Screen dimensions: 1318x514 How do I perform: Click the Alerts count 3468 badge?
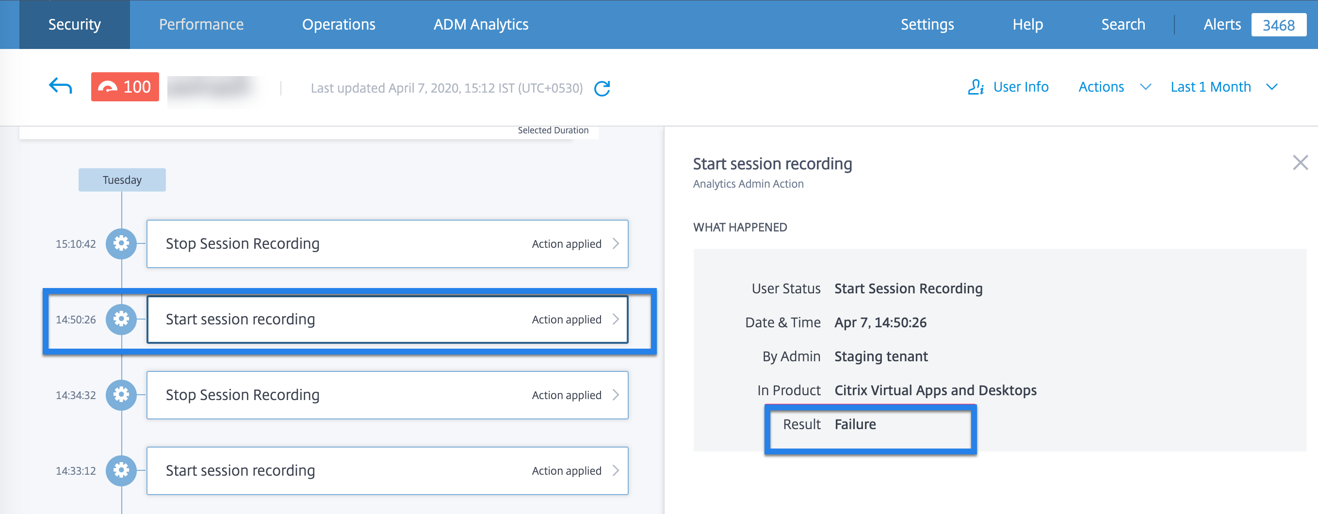(x=1278, y=25)
